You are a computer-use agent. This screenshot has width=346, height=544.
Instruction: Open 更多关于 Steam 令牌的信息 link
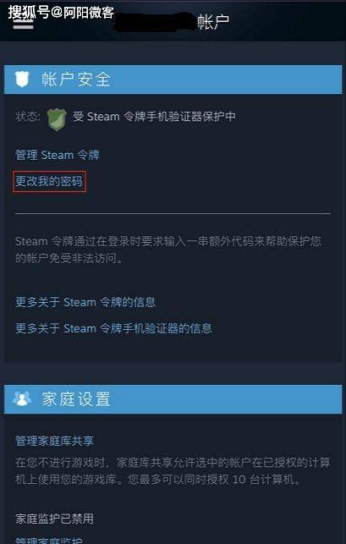pos(85,302)
